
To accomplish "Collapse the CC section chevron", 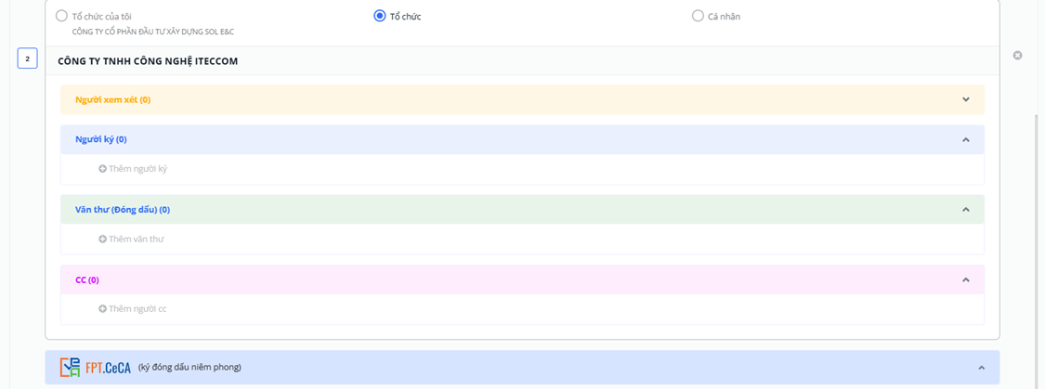I will tap(965, 279).
